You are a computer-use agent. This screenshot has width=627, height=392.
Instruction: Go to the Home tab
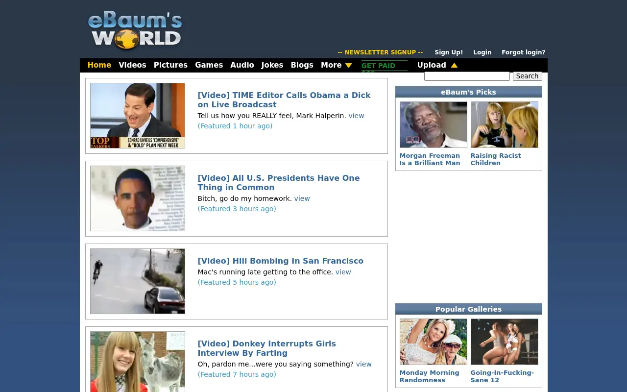click(x=99, y=65)
